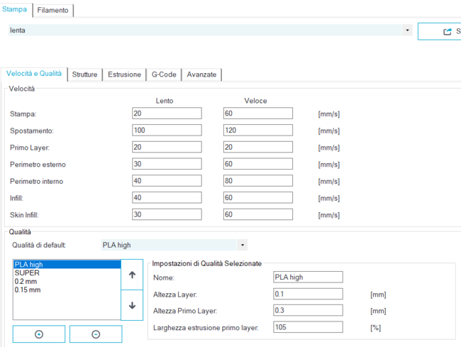Viewport: 461px width, 347px height.
Task: Add a new quality preset with plus button
Action: click(x=39, y=334)
